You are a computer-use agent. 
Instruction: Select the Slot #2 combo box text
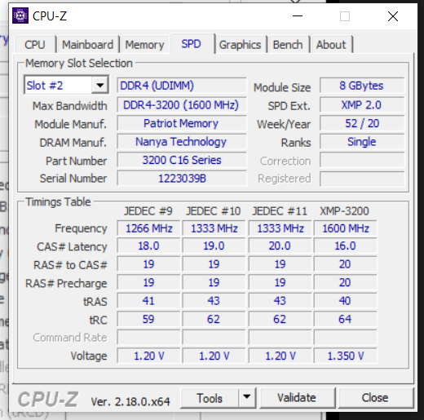coord(45,86)
